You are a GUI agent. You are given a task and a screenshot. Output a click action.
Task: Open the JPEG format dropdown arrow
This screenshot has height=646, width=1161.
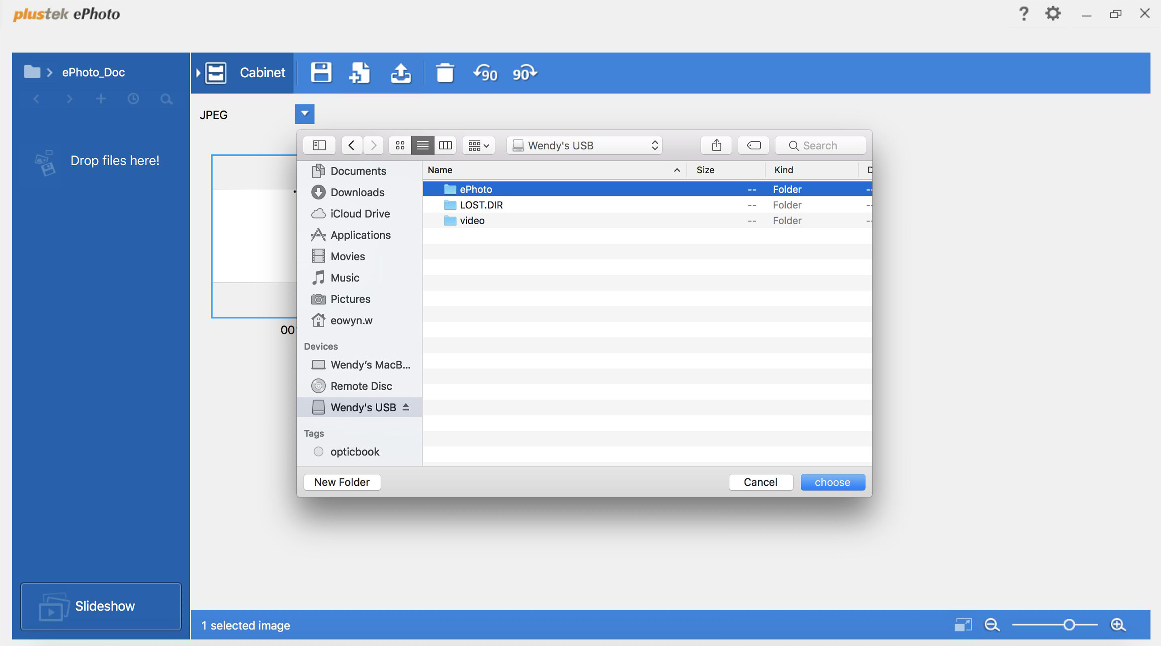pos(305,114)
